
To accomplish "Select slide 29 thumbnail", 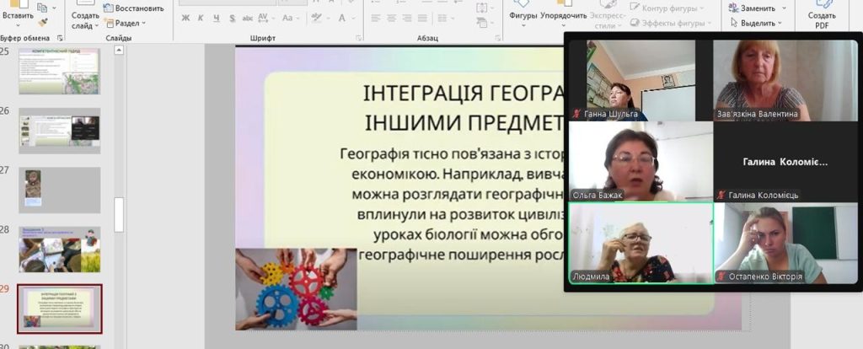I will click(60, 309).
